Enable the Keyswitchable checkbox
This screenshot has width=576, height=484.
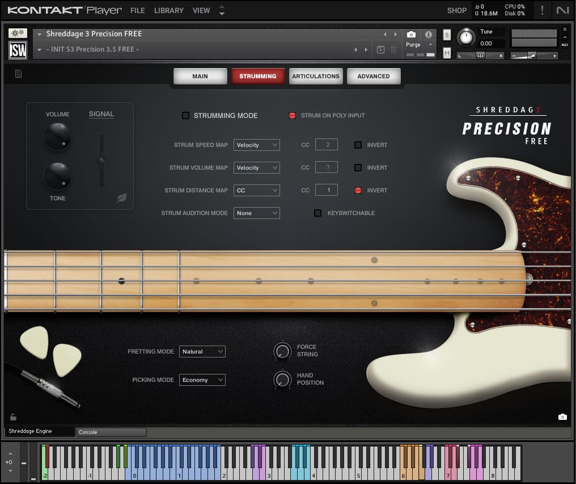tap(317, 213)
